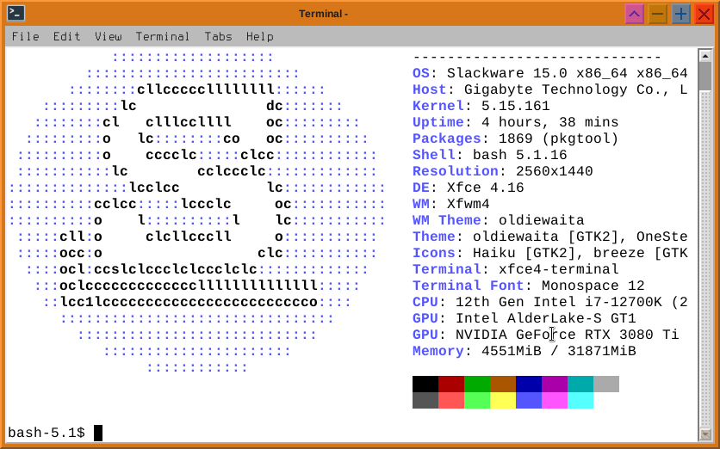Minimize the Terminal window

pyautogui.click(x=657, y=14)
